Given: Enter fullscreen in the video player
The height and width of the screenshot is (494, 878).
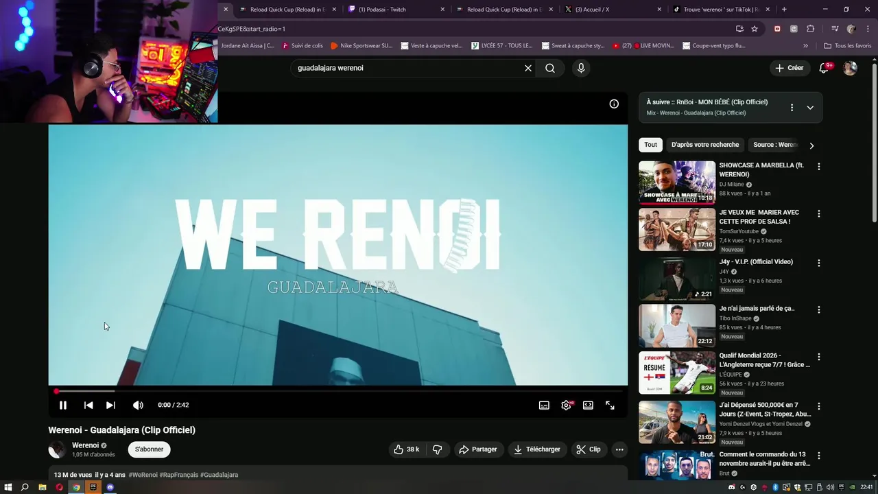Looking at the screenshot, I should (610, 405).
